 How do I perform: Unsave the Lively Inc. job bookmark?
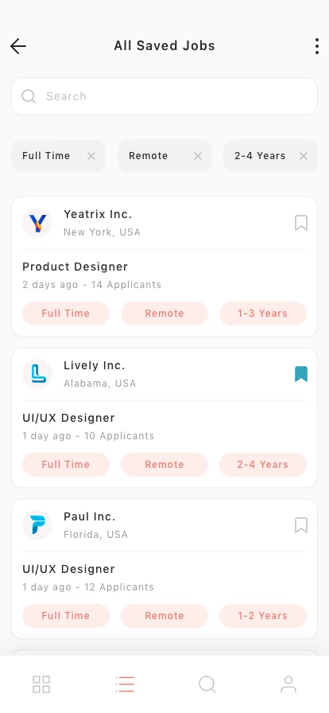(301, 374)
